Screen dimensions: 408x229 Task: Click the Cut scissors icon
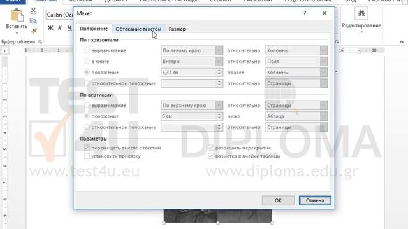[33, 11]
